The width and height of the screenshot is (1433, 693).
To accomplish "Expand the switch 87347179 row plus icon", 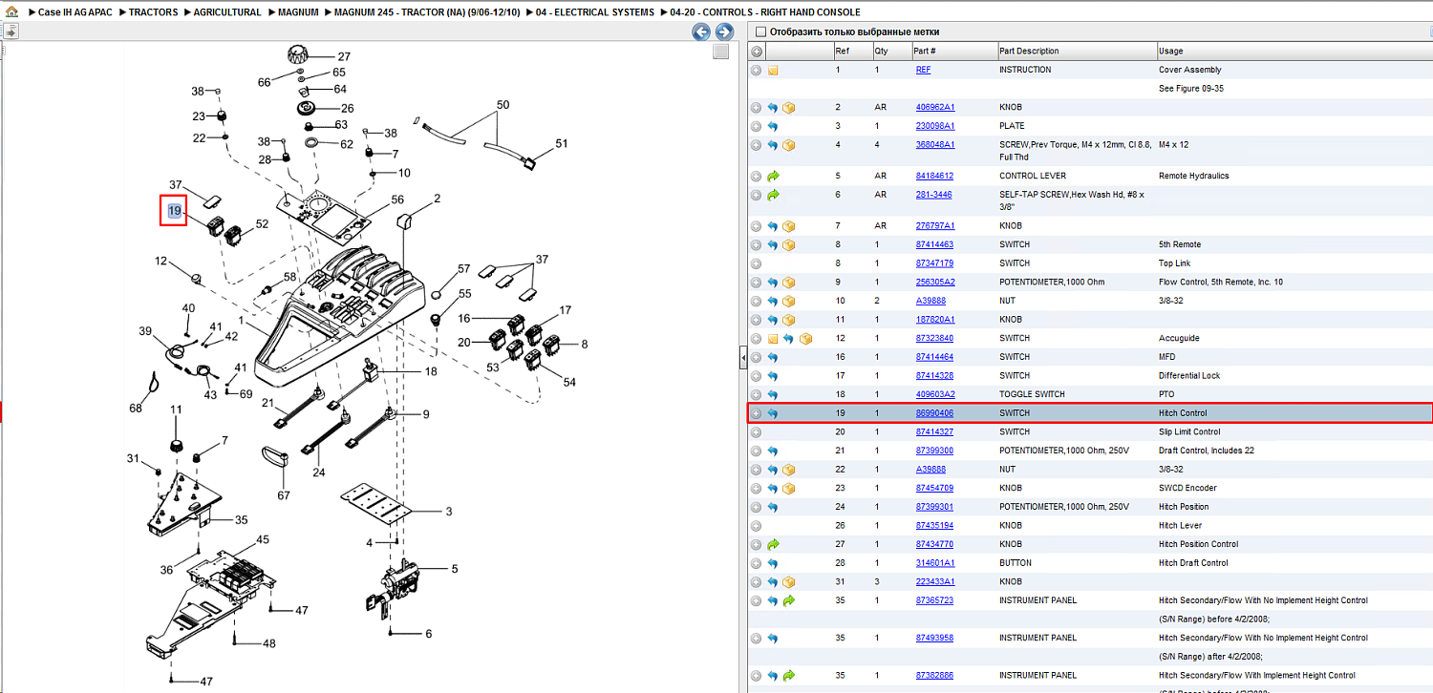I will point(757,263).
